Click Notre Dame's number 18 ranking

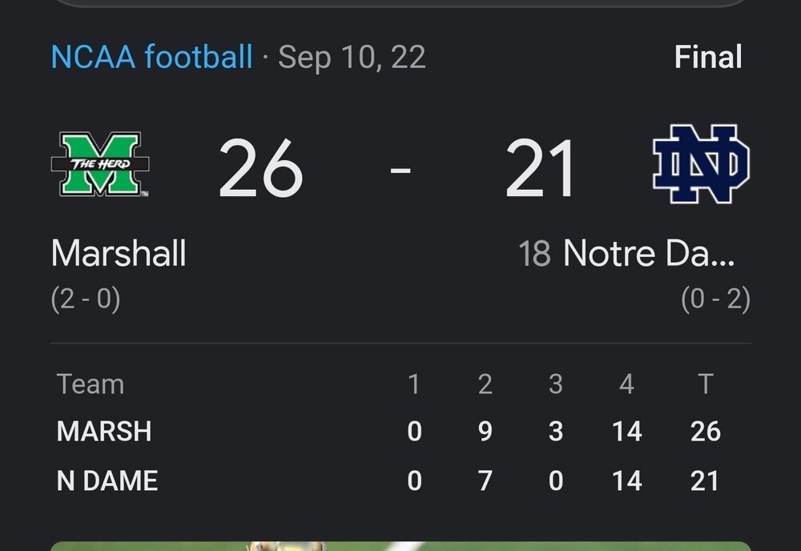pyautogui.click(x=534, y=255)
